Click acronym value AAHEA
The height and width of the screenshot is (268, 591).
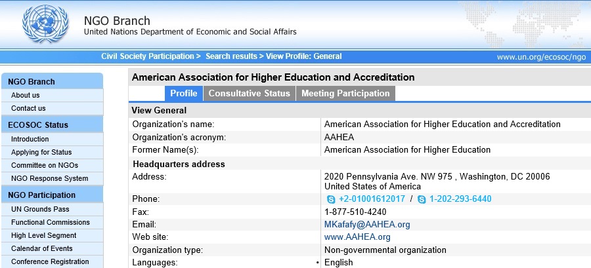click(x=339, y=137)
